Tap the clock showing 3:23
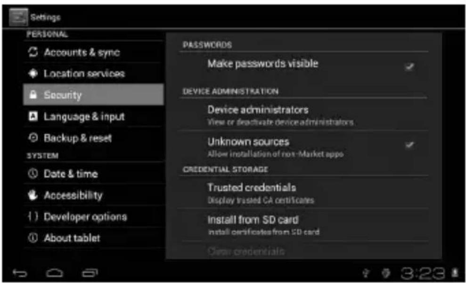 pos(423,273)
